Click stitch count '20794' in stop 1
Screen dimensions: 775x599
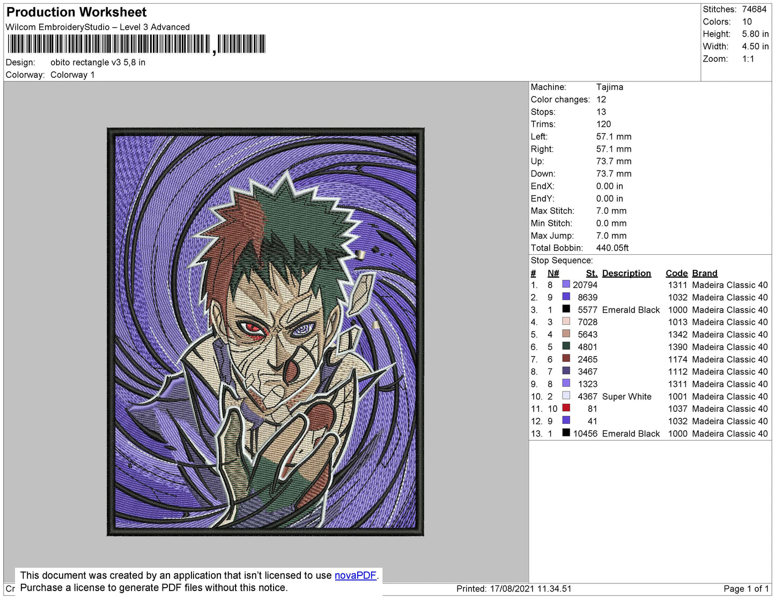coord(585,285)
